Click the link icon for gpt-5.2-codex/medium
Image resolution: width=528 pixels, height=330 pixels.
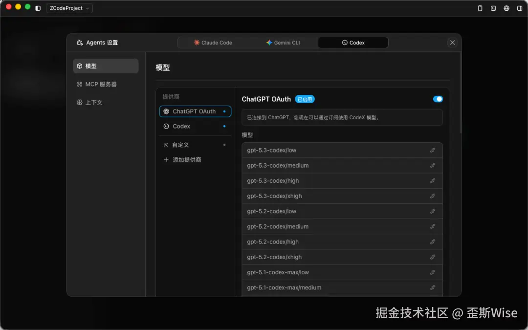point(432,227)
